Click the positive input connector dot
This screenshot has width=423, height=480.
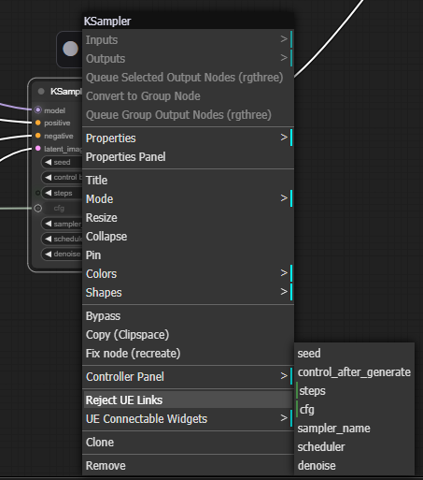(38, 123)
